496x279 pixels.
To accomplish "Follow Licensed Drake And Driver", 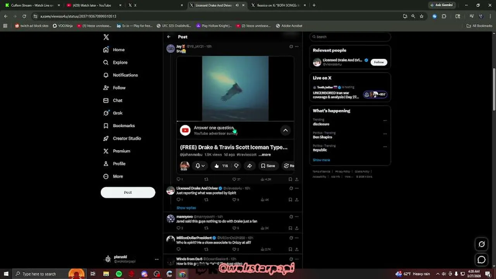I will pos(379,62).
